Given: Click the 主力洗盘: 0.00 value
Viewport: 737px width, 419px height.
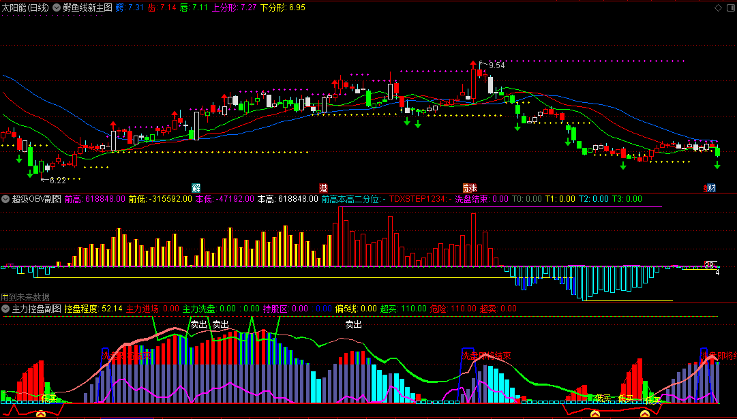Looking at the screenshot, I should tap(209, 309).
